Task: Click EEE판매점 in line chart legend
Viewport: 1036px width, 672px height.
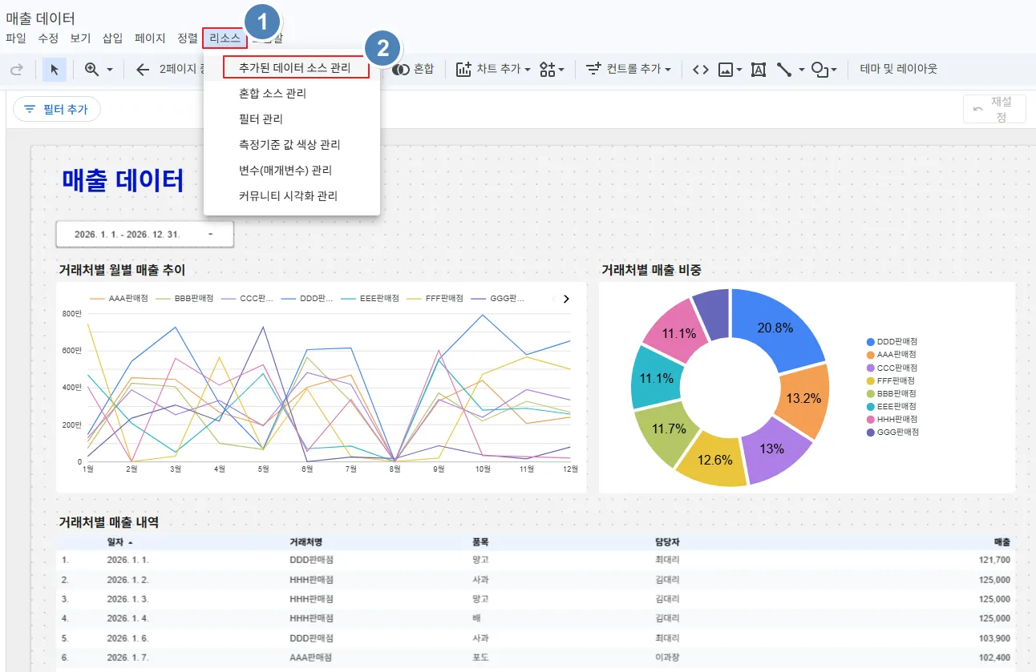Action: pyautogui.click(x=379, y=299)
